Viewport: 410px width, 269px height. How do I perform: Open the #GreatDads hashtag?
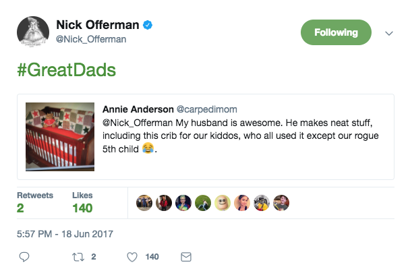click(x=66, y=70)
